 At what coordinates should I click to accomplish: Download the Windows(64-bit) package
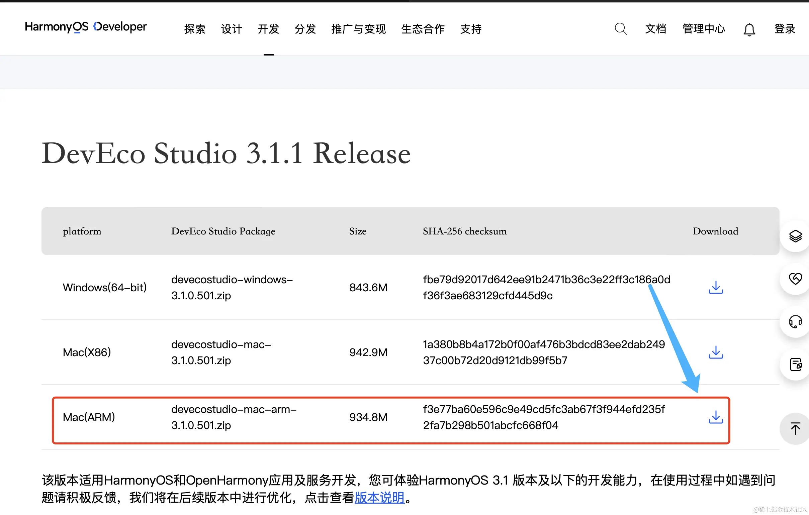[x=716, y=287]
